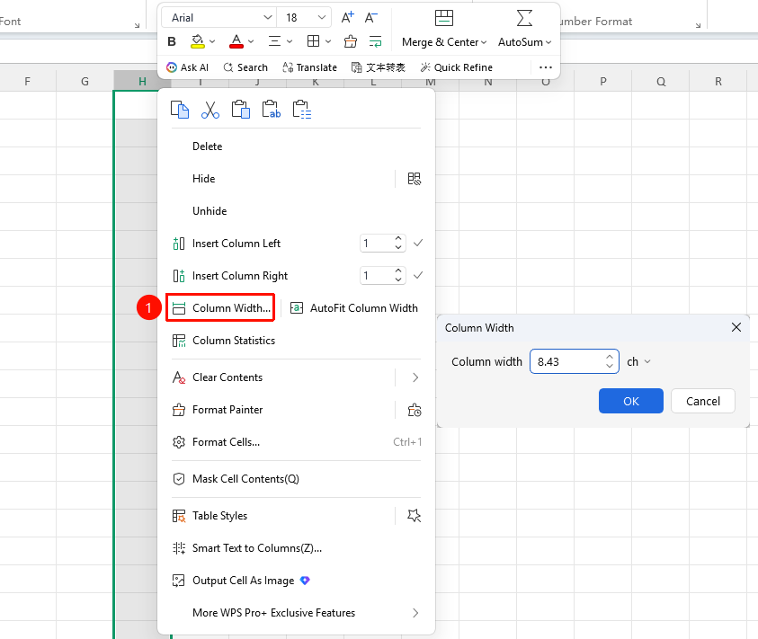Screen dimensions: 758x639
Task: Click the more options ellipsis button
Action: (545, 67)
